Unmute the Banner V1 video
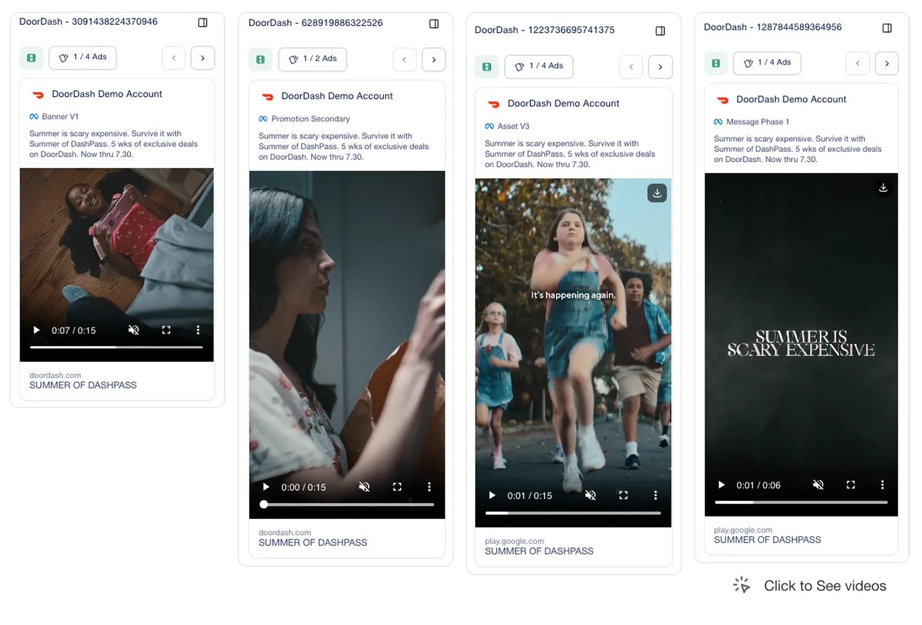This screenshot has width=922, height=625. pos(134,330)
